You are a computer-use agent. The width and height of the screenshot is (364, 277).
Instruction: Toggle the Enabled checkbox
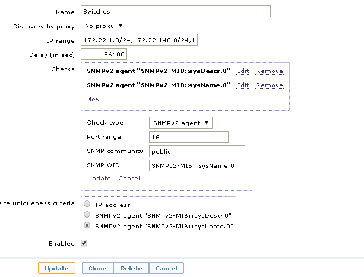(x=84, y=243)
